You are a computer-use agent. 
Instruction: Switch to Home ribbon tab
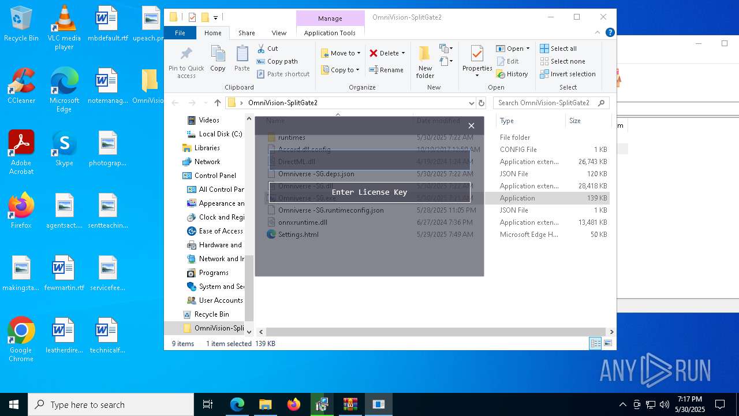coord(213,33)
